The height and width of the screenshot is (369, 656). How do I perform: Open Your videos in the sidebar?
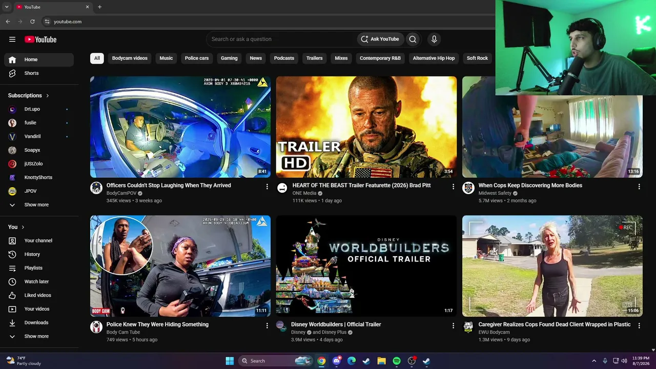pos(39,309)
